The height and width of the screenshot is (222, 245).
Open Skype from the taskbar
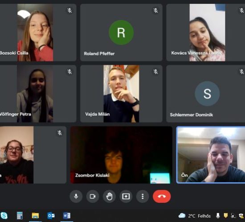[4, 216]
